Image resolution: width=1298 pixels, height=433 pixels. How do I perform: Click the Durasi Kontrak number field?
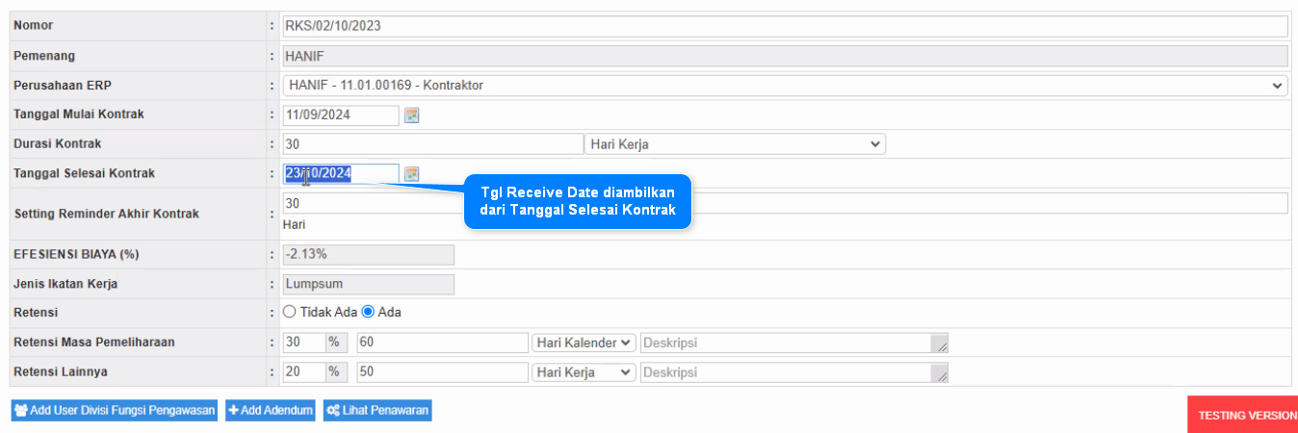coord(431,144)
